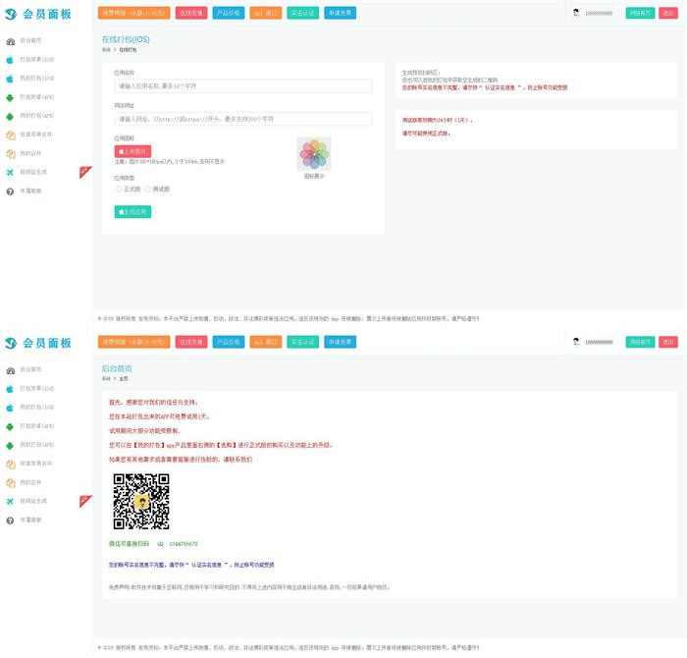Click second green Android icon on IOS packaging page sidebar
This screenshot has width=687, height=658.
pyautogui.click(x=10, y=117)
